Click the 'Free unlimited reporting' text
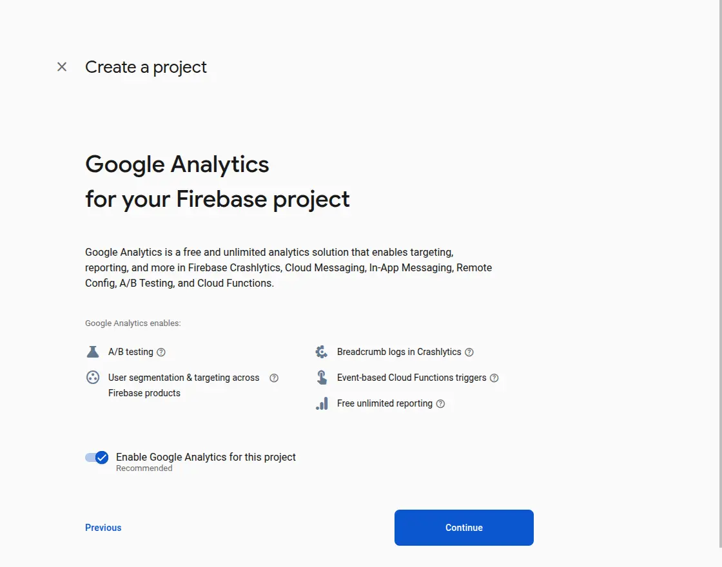The width and height of the screenshot is (722, 567). click(x=385, y=403)
